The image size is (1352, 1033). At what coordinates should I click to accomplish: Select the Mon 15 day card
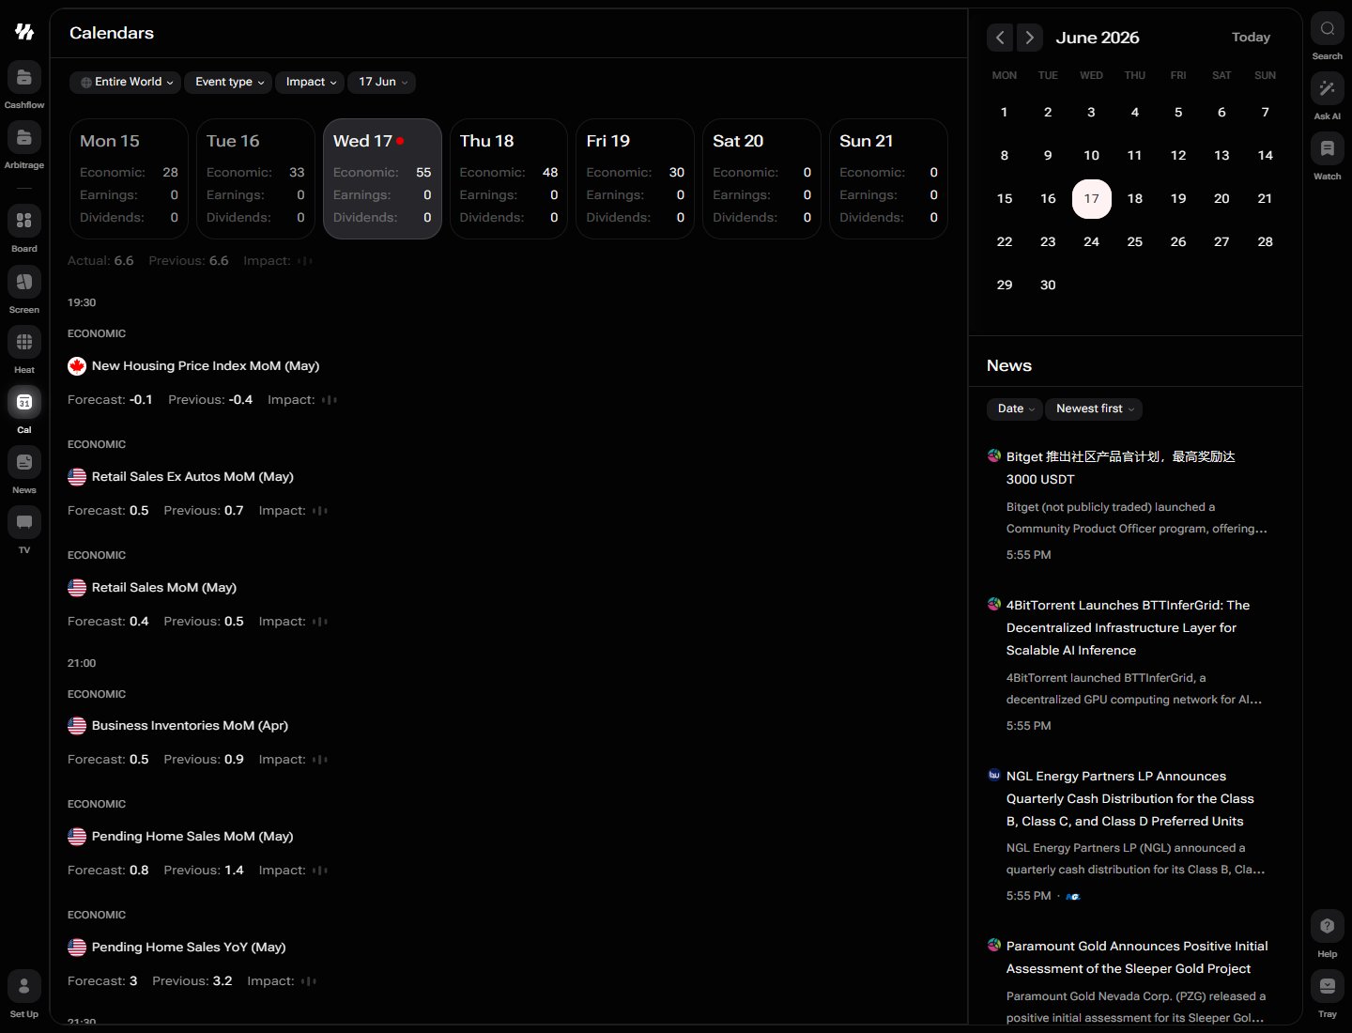point(129,178)
